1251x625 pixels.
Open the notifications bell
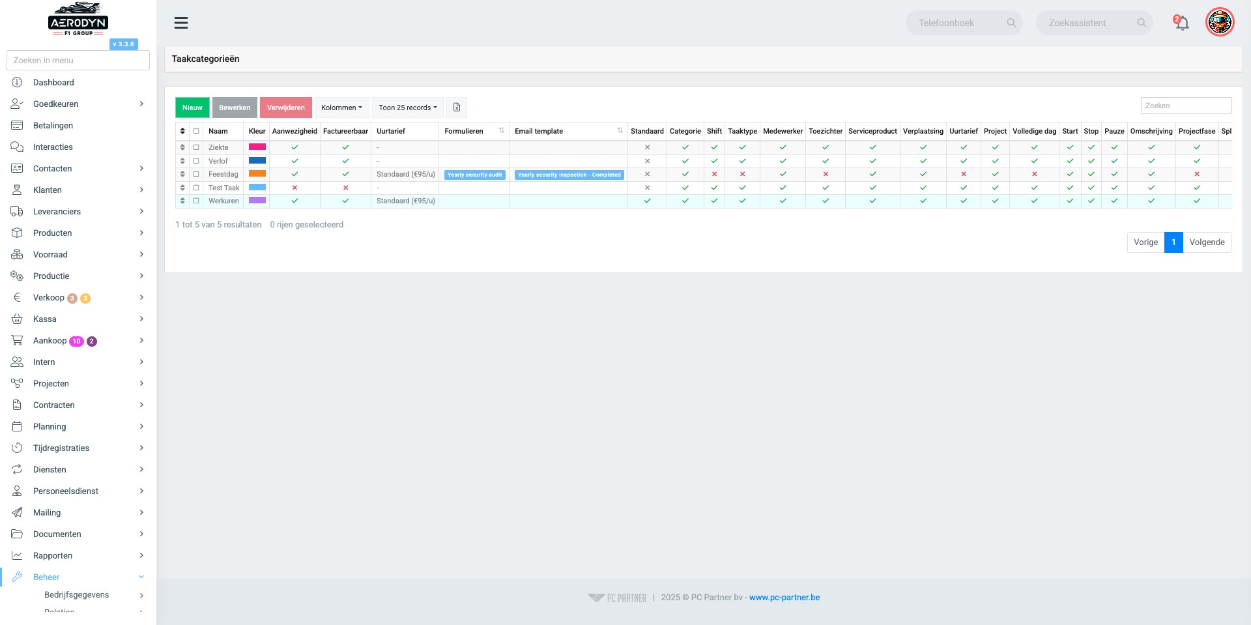click(x=1181, y=23)
